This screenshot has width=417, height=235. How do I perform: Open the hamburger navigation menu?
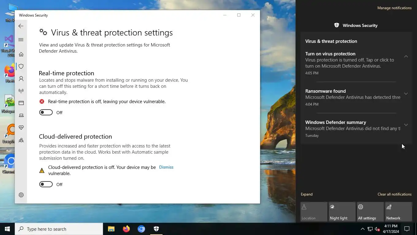point(21,40)
